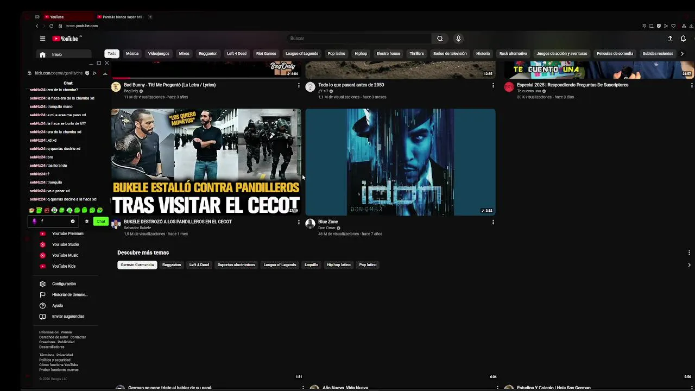The image size is (695, 391).
Task: Play the Don Omar Blue Zone thumbnail
Action: point(400,162)
